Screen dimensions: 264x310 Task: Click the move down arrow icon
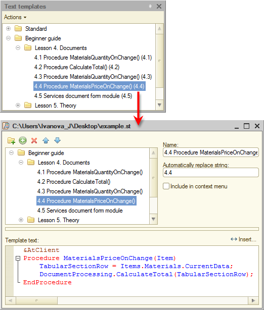(57, 140)
